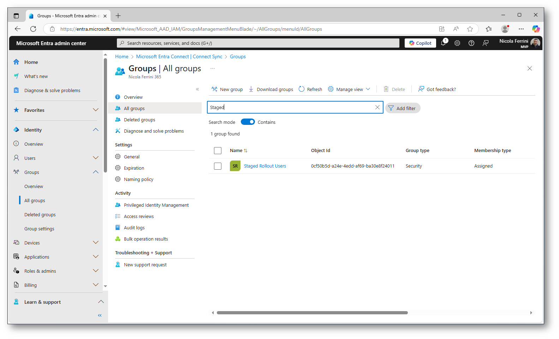The width and height of the screenshot is (559, 339).
Task: Click Download groups button
Action: coord(271,89)
